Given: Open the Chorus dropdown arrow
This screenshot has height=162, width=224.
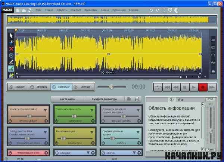Looking at the screenshot, I should 134,153.
